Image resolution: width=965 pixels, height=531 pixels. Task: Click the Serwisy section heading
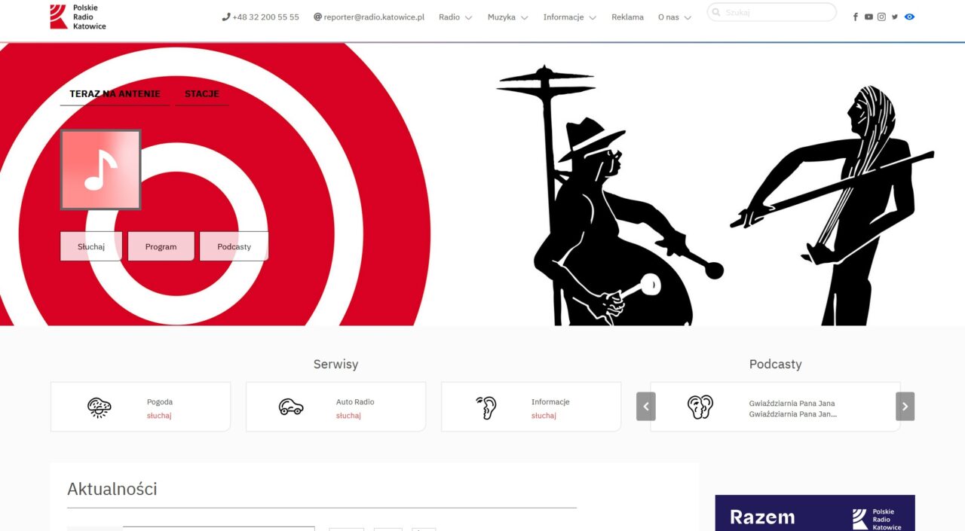click(x=335, y=364)
